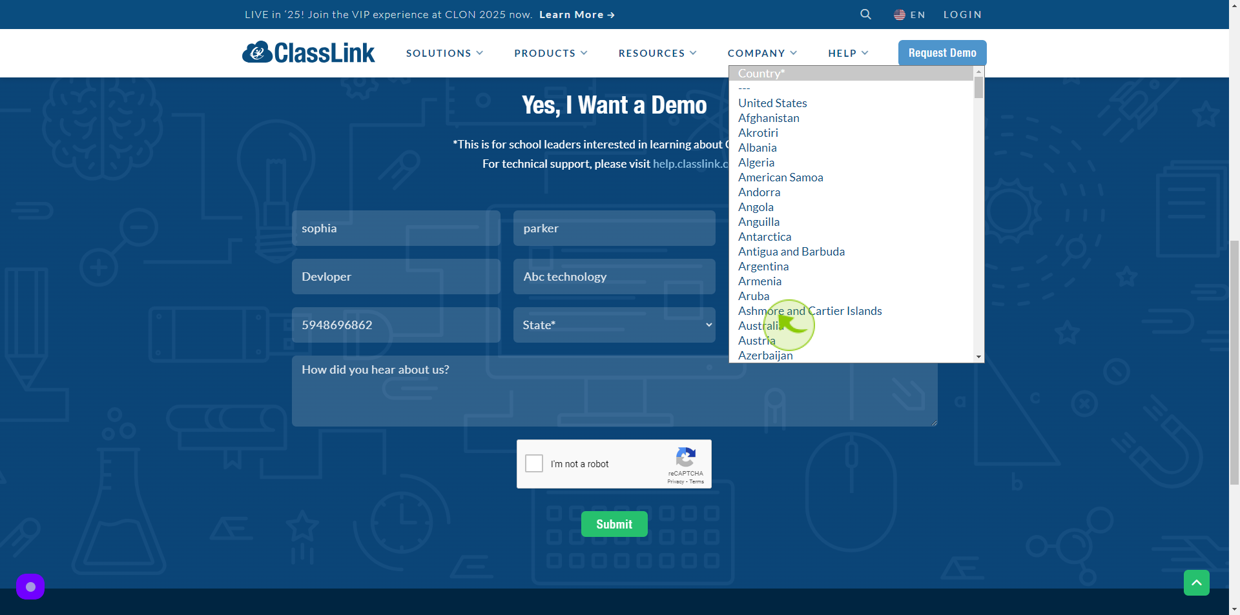The width and height of the screenshot is (1240, 615).
Task: Open the State dropdown
Action: 614,325
